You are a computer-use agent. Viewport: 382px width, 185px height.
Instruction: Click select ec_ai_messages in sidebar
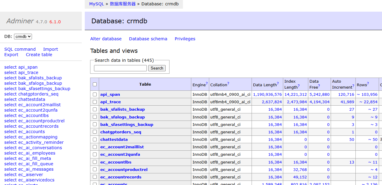29,169
